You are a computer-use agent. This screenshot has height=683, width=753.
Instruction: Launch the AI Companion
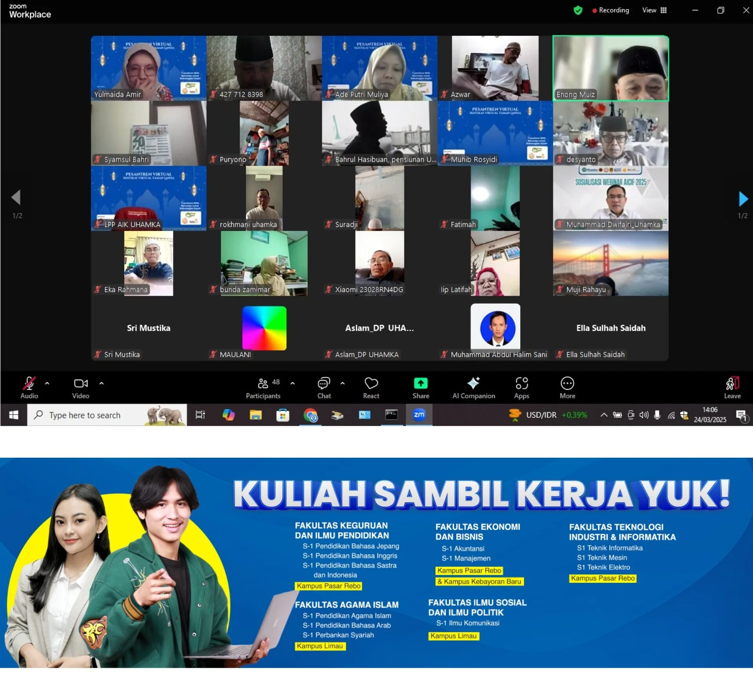click(x=474, y=387)
